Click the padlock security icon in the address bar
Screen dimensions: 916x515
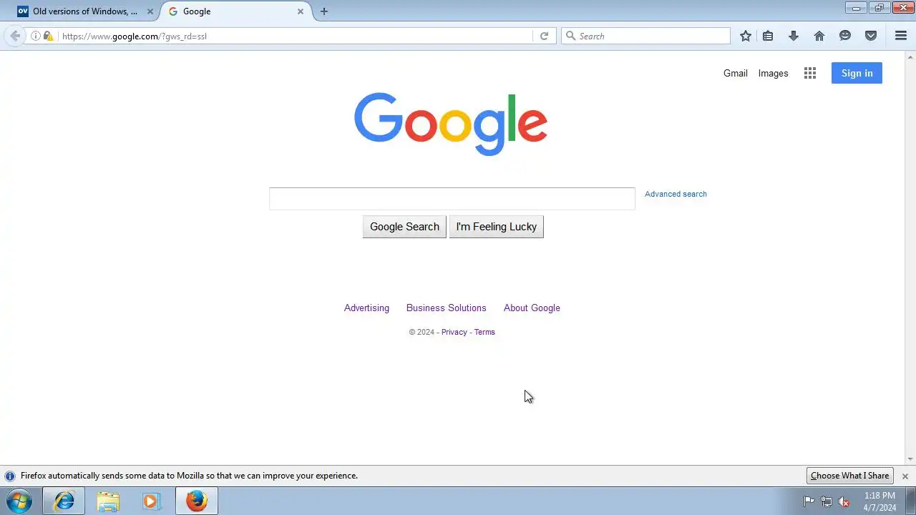point(48,36)
